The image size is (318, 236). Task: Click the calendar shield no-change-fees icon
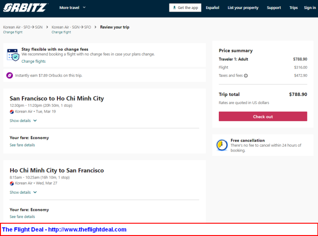tap(13, 55)
